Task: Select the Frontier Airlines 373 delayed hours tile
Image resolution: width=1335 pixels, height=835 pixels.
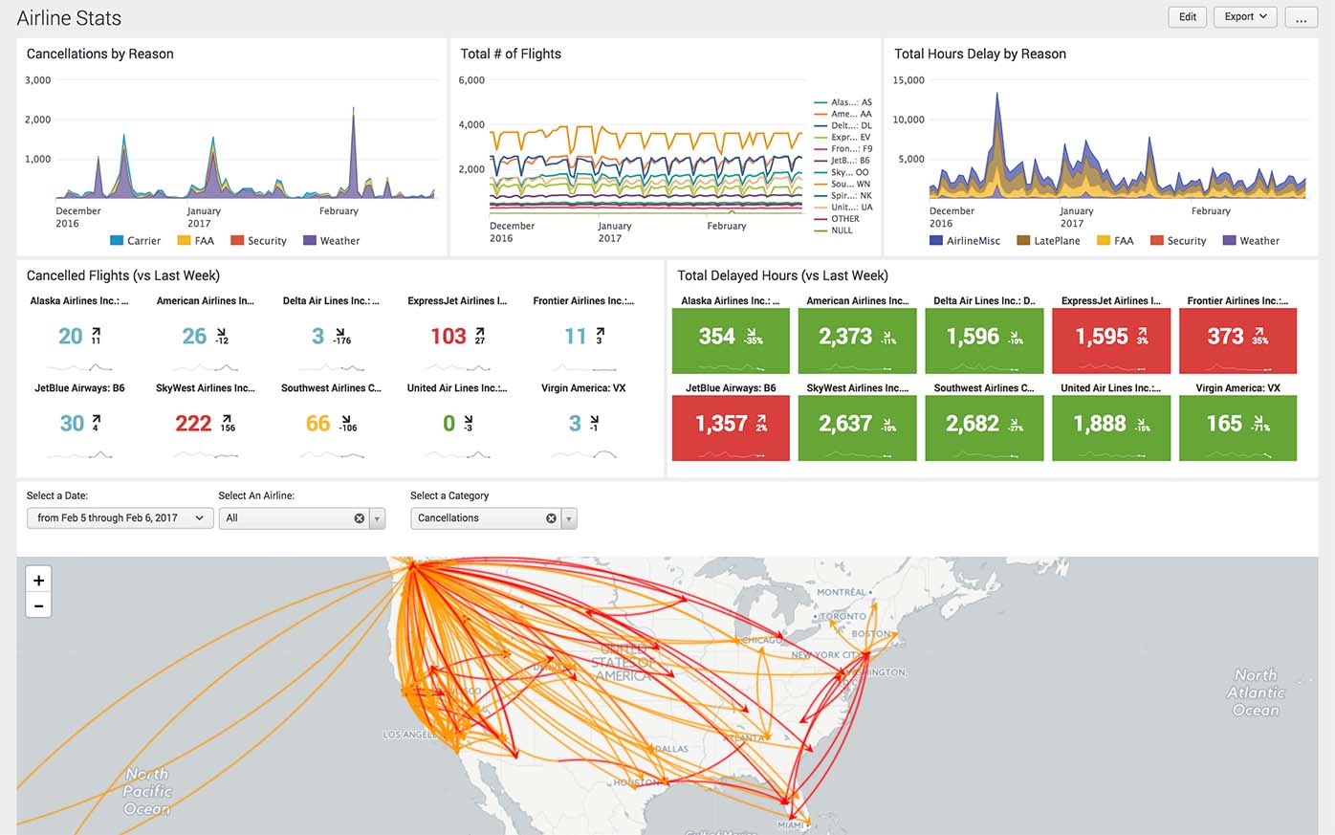Action: pos(1237,341)
